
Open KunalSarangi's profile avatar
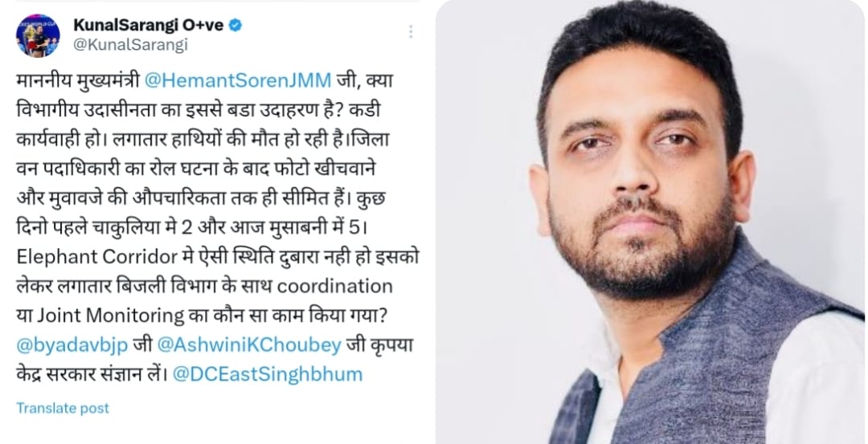tap(38, 35)
